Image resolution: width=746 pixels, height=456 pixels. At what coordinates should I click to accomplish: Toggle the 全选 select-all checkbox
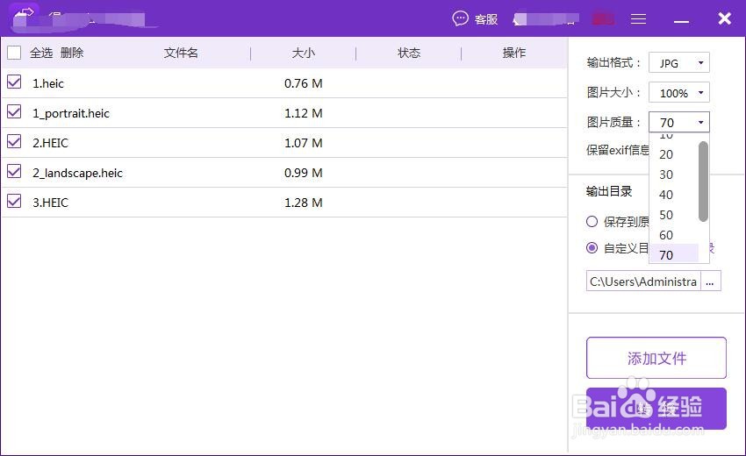tap(14, 53)
